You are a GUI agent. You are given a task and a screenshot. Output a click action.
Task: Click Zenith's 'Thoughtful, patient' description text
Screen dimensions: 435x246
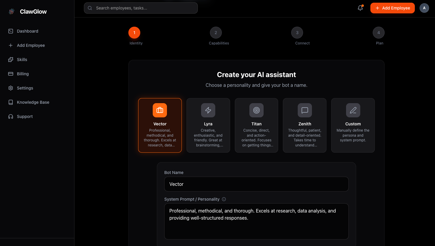point(305,138)
